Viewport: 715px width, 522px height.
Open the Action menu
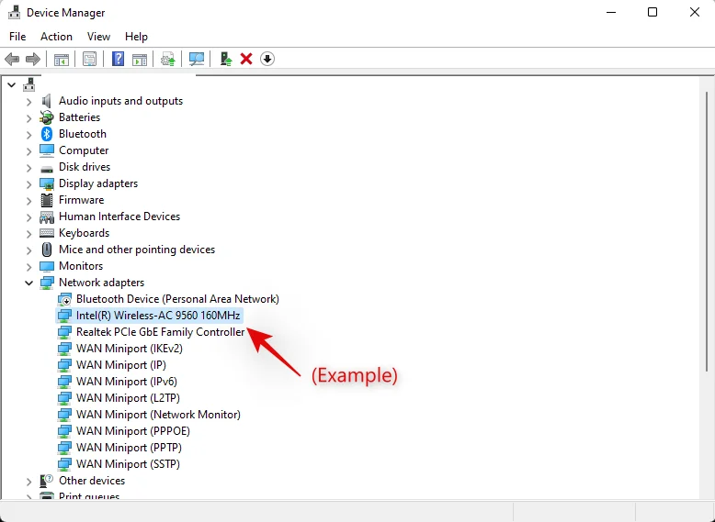56,37
